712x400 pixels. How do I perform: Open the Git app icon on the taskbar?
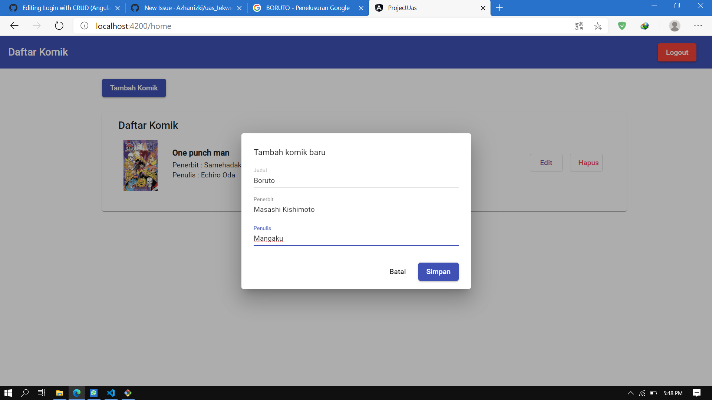point(128,393)
